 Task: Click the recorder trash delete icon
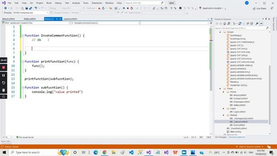pyautogui.click(x=3, y=90)
